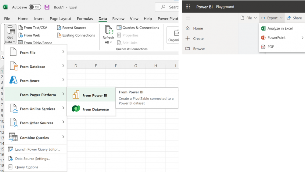The height and width of the screenshot is (172, 305).
Task: Open the Review ribbon tab
Action: tap(118, 19)
